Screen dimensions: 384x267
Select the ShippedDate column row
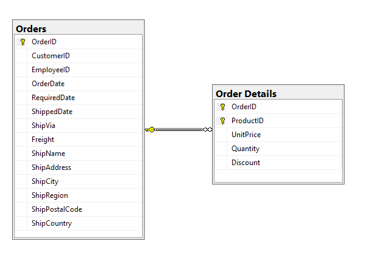78,112
